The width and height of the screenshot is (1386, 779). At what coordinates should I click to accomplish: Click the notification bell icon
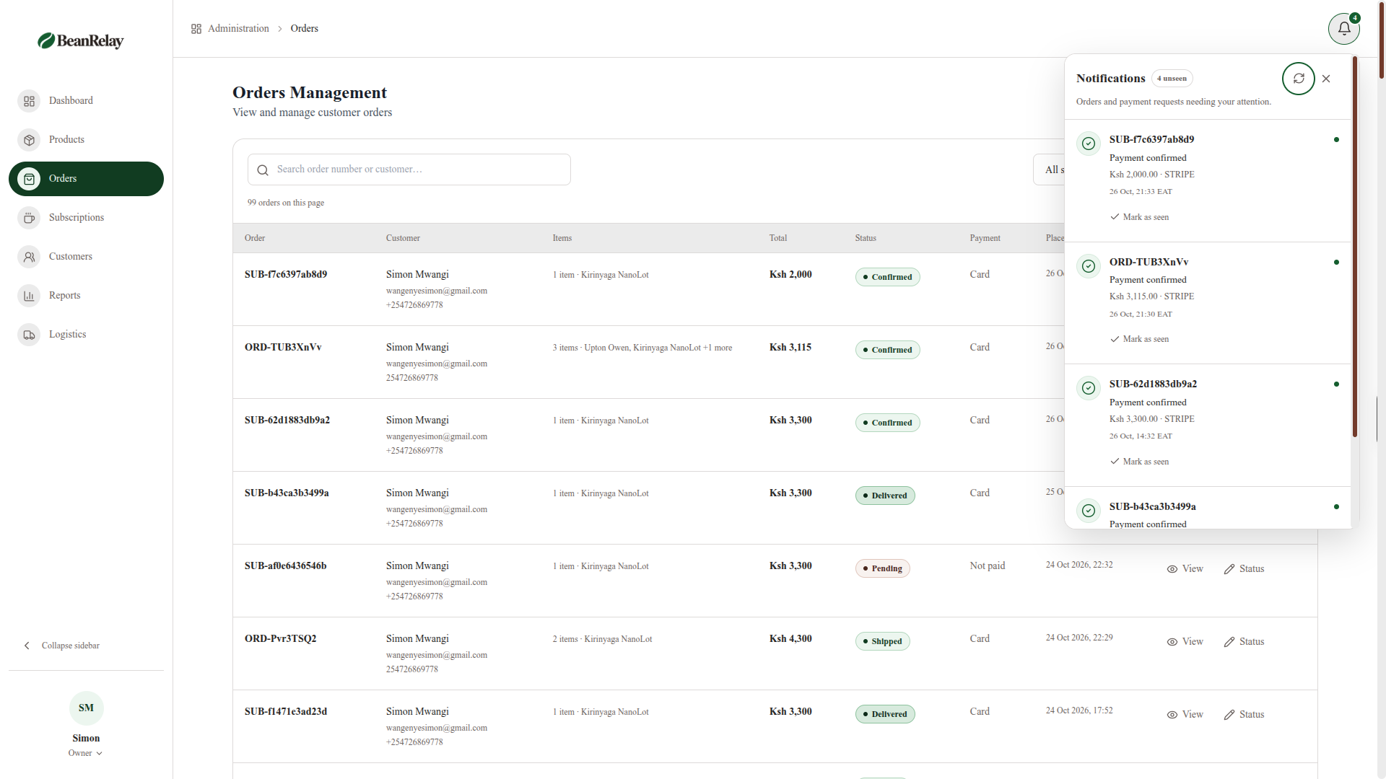click(x=1344, y=29)
